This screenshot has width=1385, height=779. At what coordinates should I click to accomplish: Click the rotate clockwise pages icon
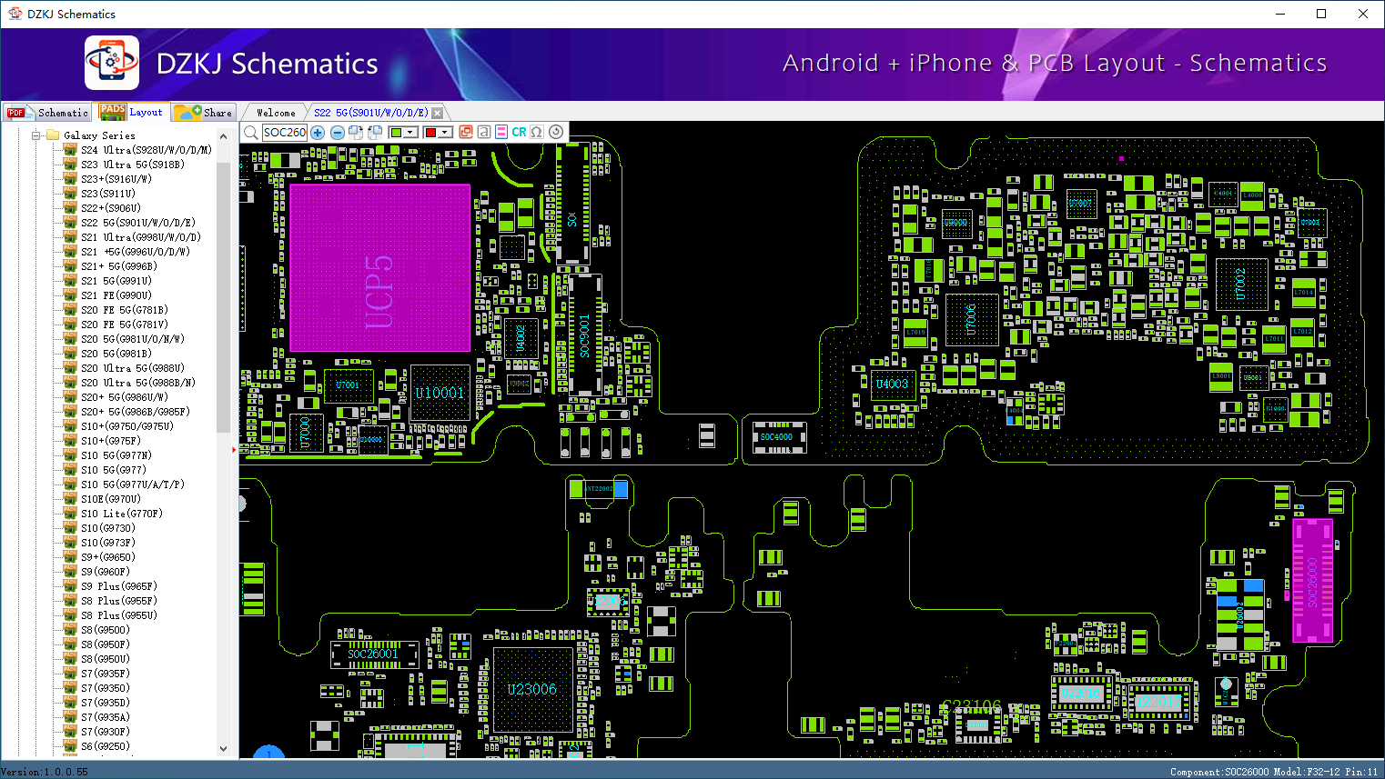pyautogui.click(x=356, y=133)
